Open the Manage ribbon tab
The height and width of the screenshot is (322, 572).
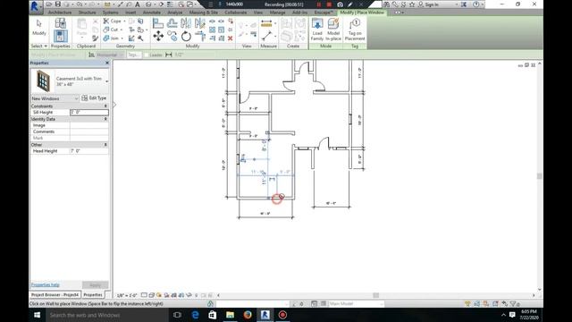tap(278, 13)
